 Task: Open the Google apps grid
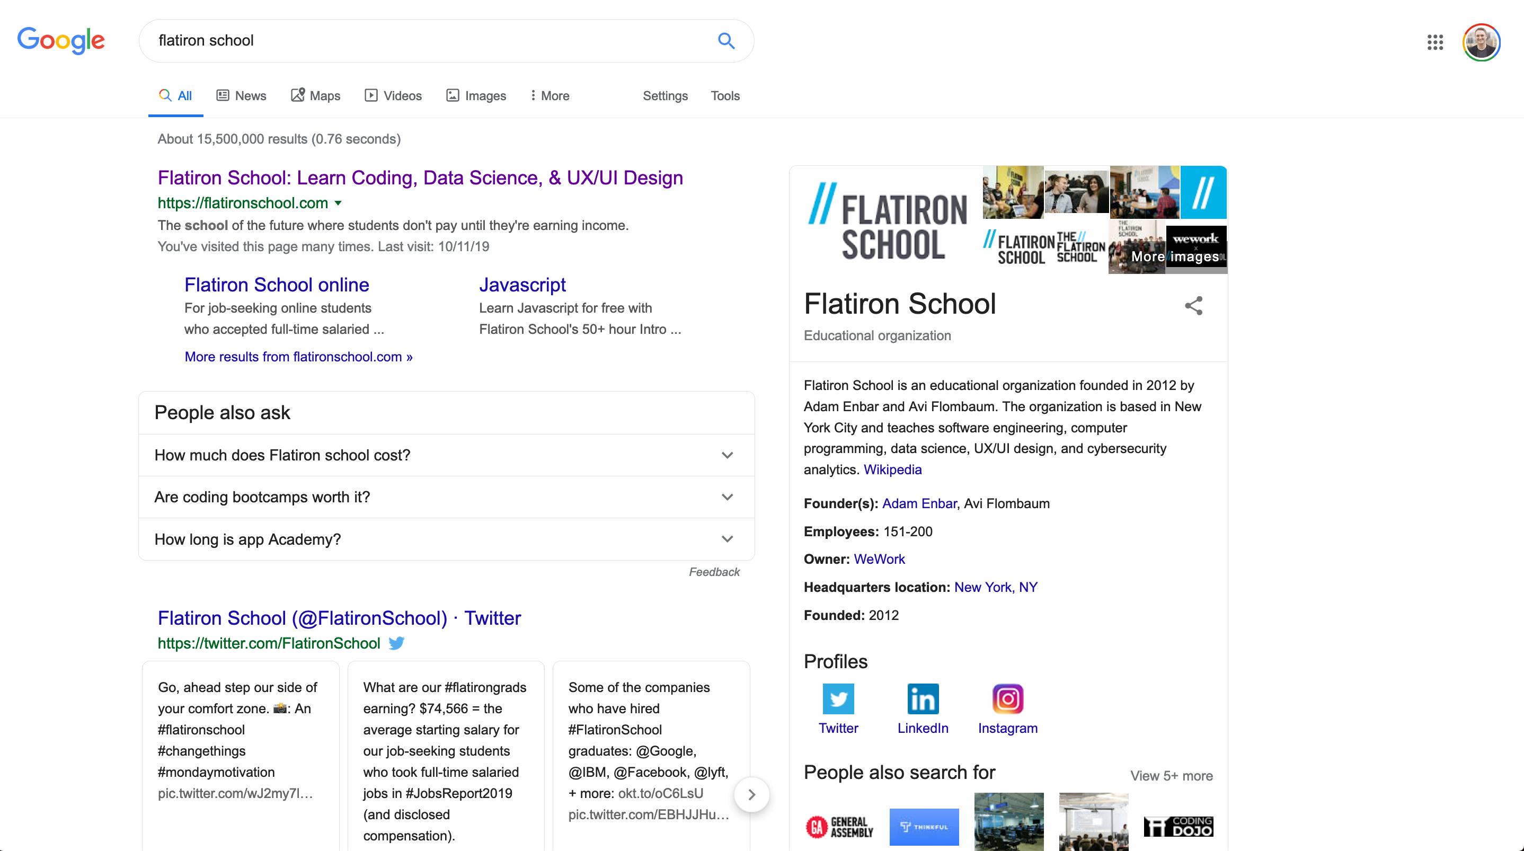[1434, 42]
